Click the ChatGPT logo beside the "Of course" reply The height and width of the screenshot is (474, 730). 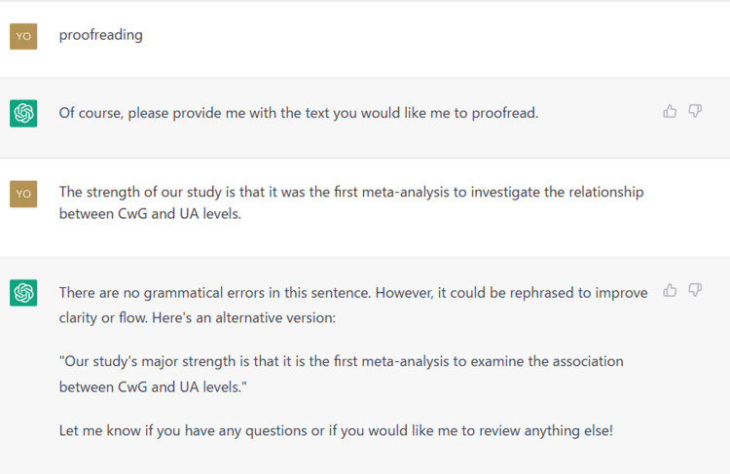click(x=23, y=114)
